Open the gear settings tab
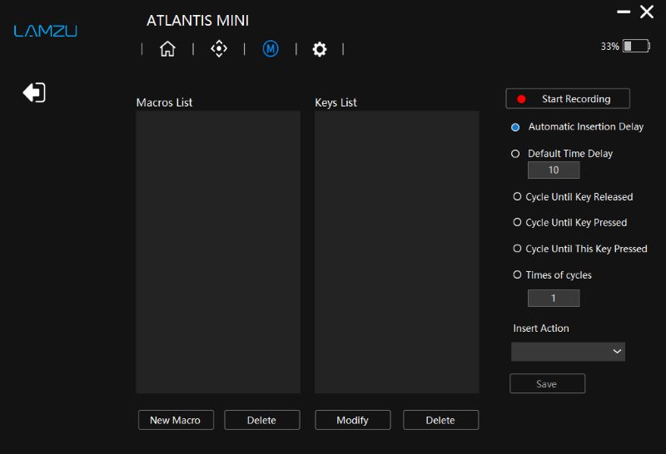The height and width of the screenshot is (454, 666). [x=320, y=49]
